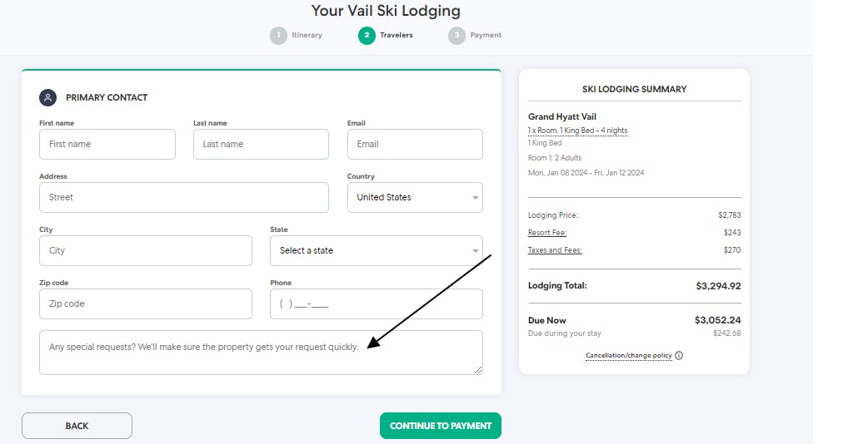This screenshot has width=863, height=444.
Task: Click the primary contact person icon
Action: coord(47,97)
